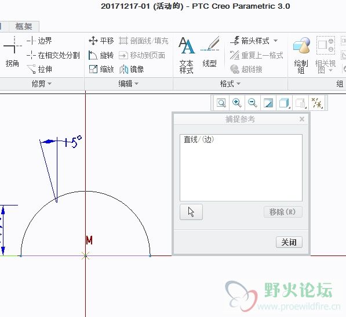The height and width of the screenshot is (317, 346).
Task: Open 文本样式 text style
Action: (x=187, y=55)
